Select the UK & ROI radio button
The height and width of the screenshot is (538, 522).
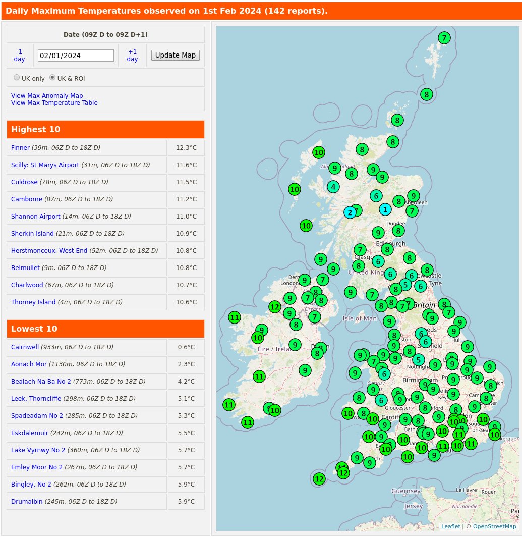pyautogui.click(x=52, y=78)
